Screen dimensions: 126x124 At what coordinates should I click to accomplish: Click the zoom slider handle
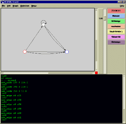point(105,18)
